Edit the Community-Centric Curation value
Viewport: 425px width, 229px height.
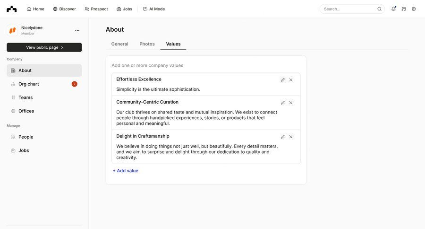pyautogui.click(x=283, y=103)
